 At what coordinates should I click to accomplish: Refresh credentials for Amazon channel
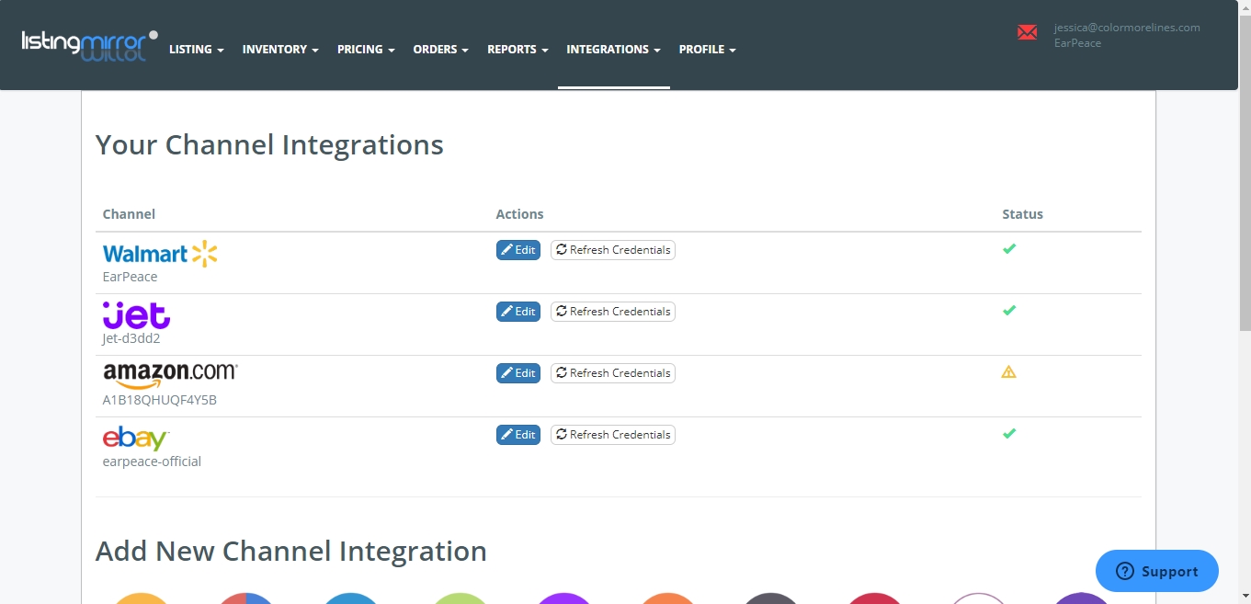click(x=613, y=373)
